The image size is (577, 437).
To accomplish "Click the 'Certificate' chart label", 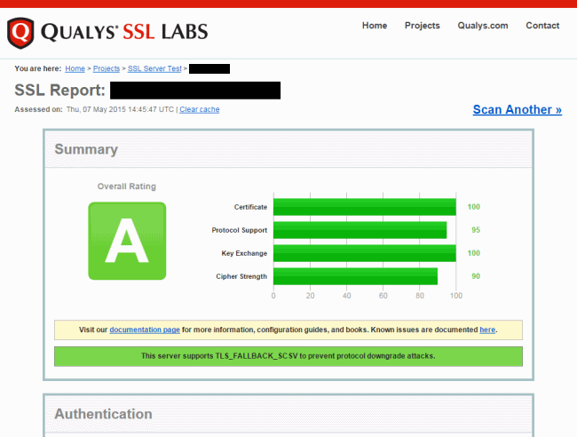I will pyautogui.click(x=250, y=207).
